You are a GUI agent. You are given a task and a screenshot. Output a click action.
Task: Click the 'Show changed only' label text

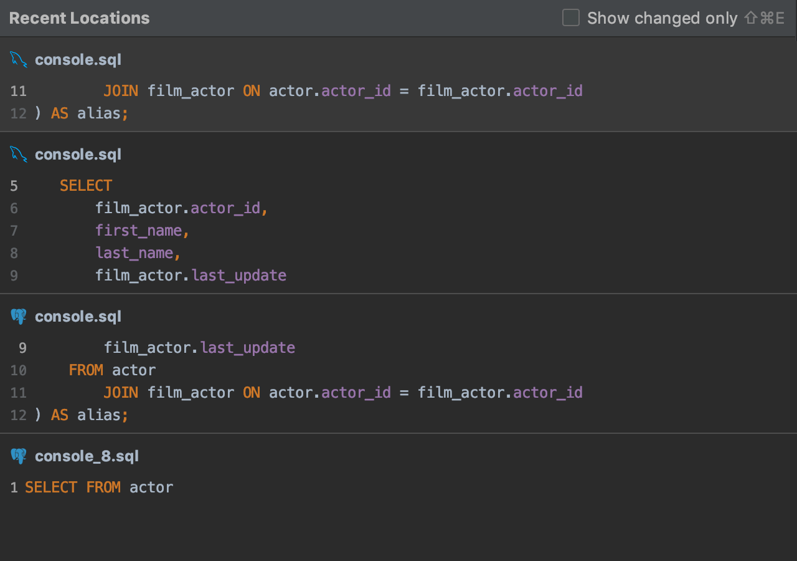click(x=662, y=18)
